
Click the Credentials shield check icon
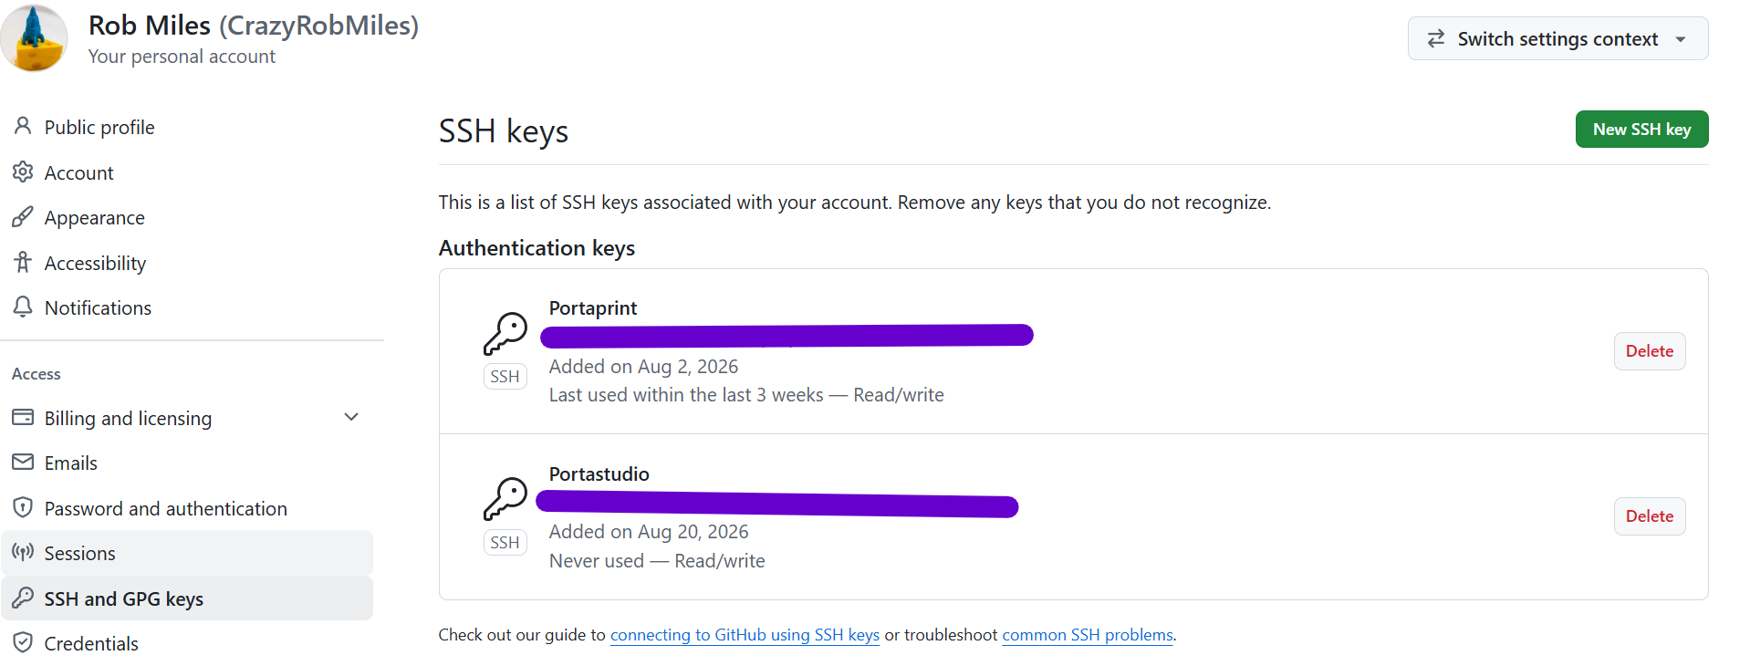(x=23, y=643)
